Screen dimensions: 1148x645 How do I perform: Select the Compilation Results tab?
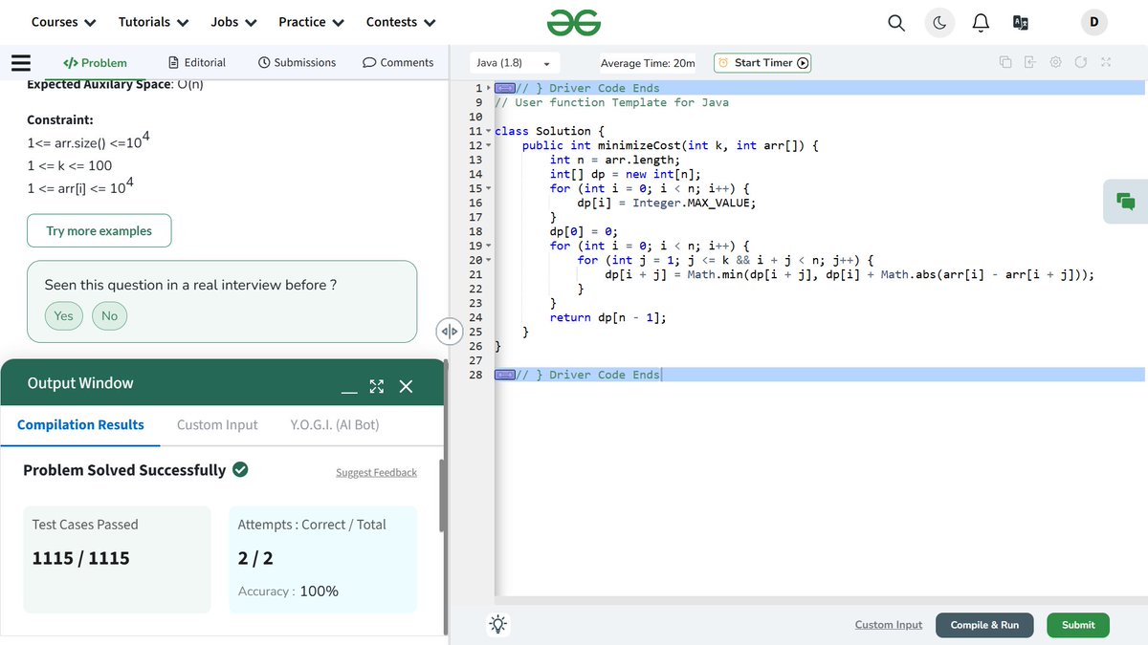[80, 424]
